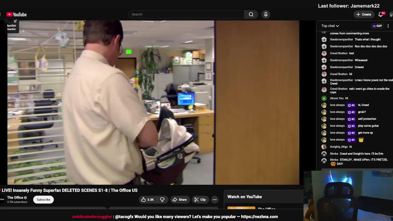Click the SpotiBot Inactive overlay icon
Image resolution: width=393 pixels, height=221 pixels.
pos(12,25)
